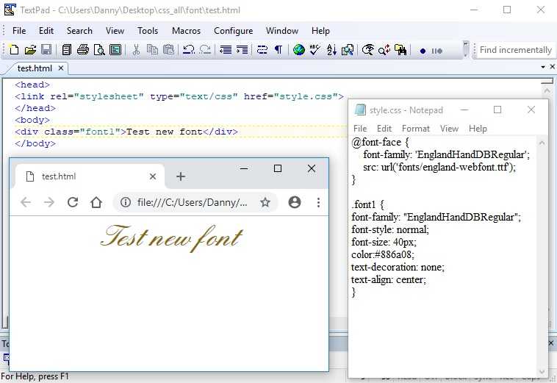
Task: Click the Replace icon in toolbar
Action: [x=384, y=50]
